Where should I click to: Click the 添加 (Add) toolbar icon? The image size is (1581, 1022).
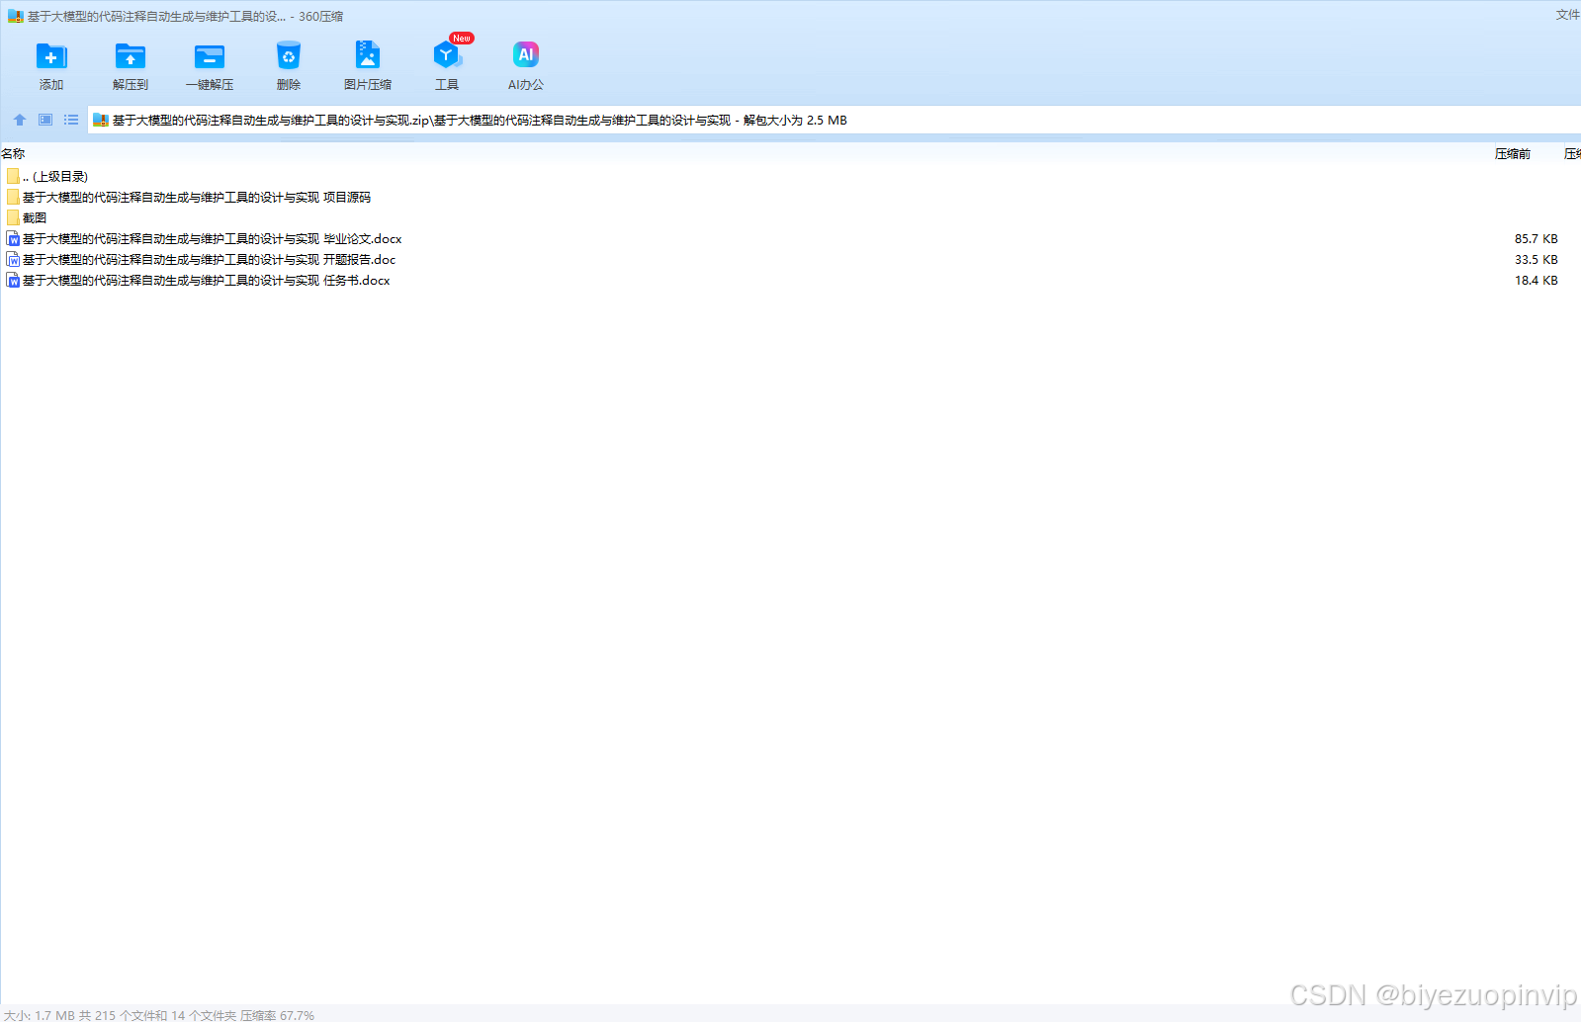[51, 56]
